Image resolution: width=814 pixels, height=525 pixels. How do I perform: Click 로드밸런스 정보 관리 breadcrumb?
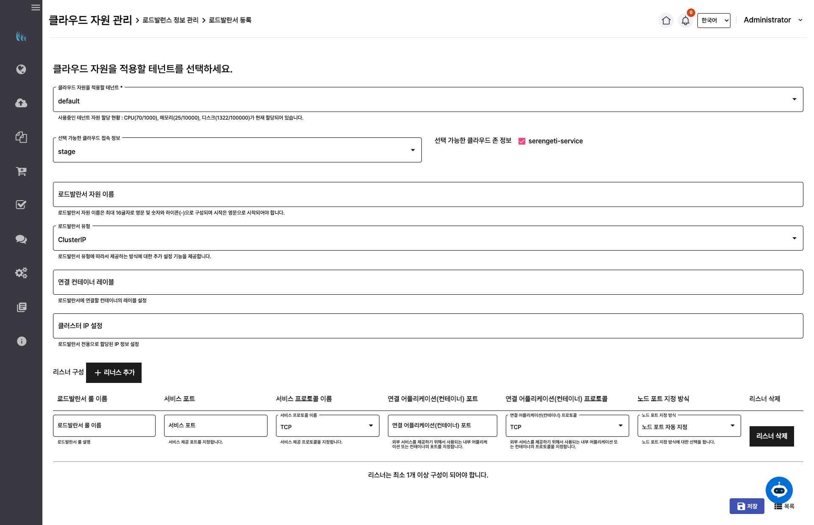[x=170, y=20]
